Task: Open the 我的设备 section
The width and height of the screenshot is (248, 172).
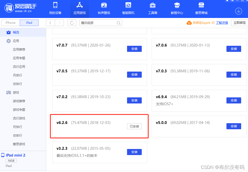Action: click(55, 9)
